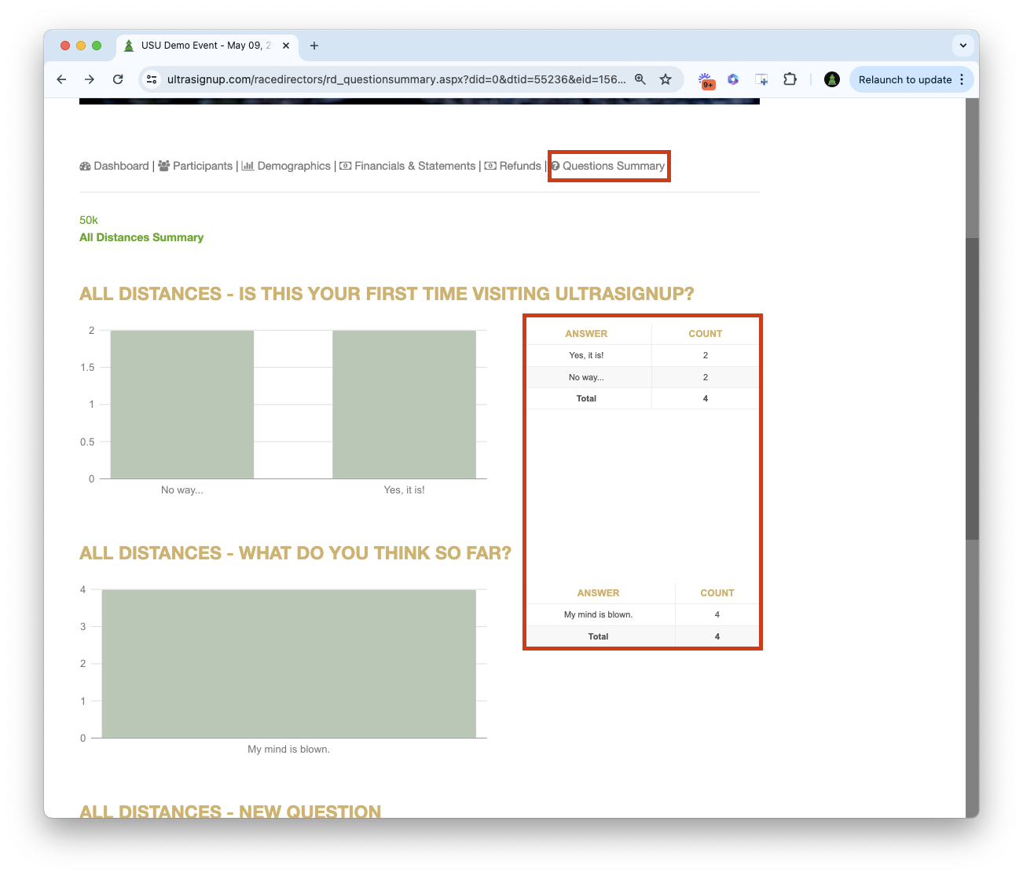Click Total row in second table
1023x876 pixels.
(643, 636)
